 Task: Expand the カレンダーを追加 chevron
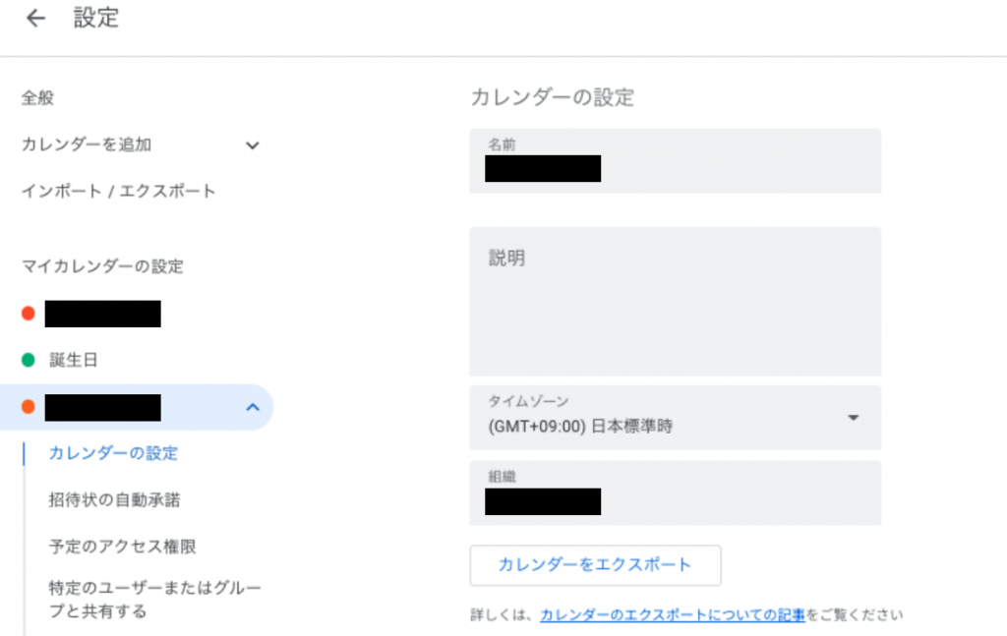[x=253, y=145]
